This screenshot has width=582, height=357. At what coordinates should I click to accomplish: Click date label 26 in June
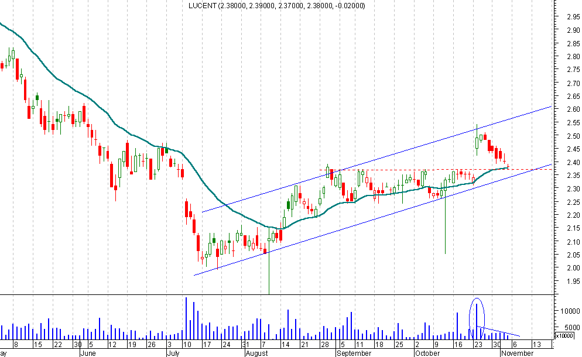(152, 344)
